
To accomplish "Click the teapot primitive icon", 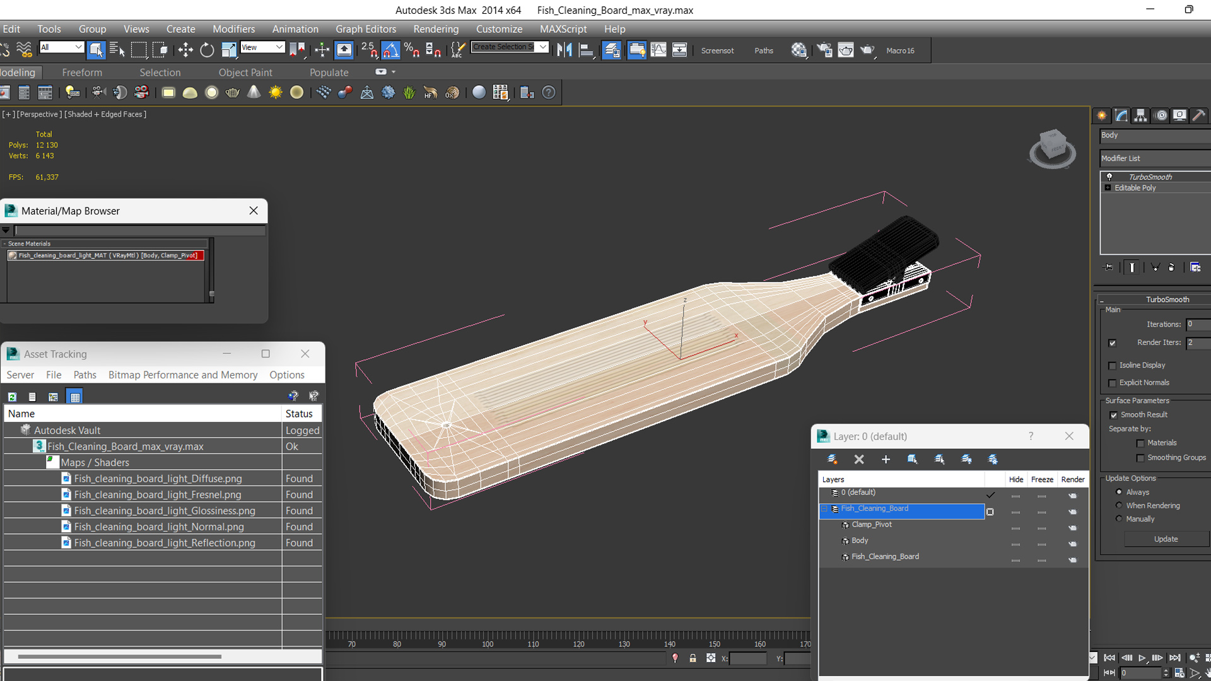I will [233, 93].
